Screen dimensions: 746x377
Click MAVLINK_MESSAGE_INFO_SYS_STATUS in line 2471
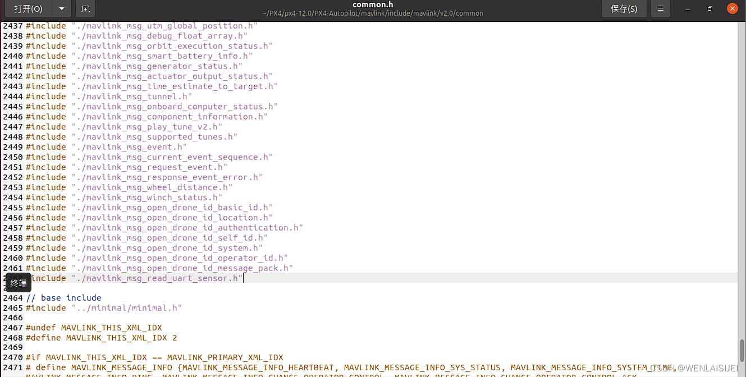coord(422,367)
